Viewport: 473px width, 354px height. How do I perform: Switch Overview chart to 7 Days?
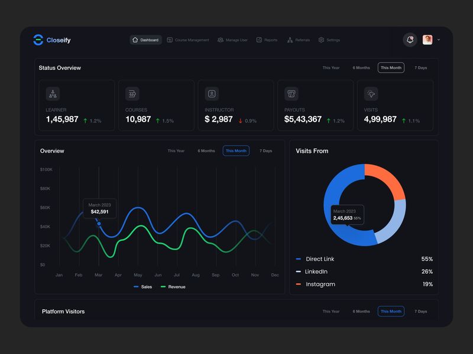click(x=264, y=150)
